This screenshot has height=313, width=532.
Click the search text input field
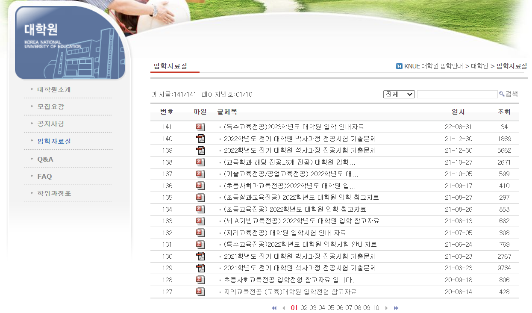457,94
